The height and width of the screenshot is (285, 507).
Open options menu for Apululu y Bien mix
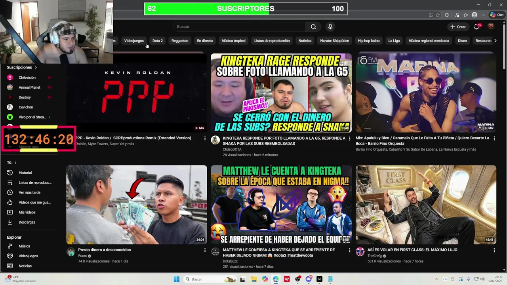pyautogui.click(x=494, y=139)
